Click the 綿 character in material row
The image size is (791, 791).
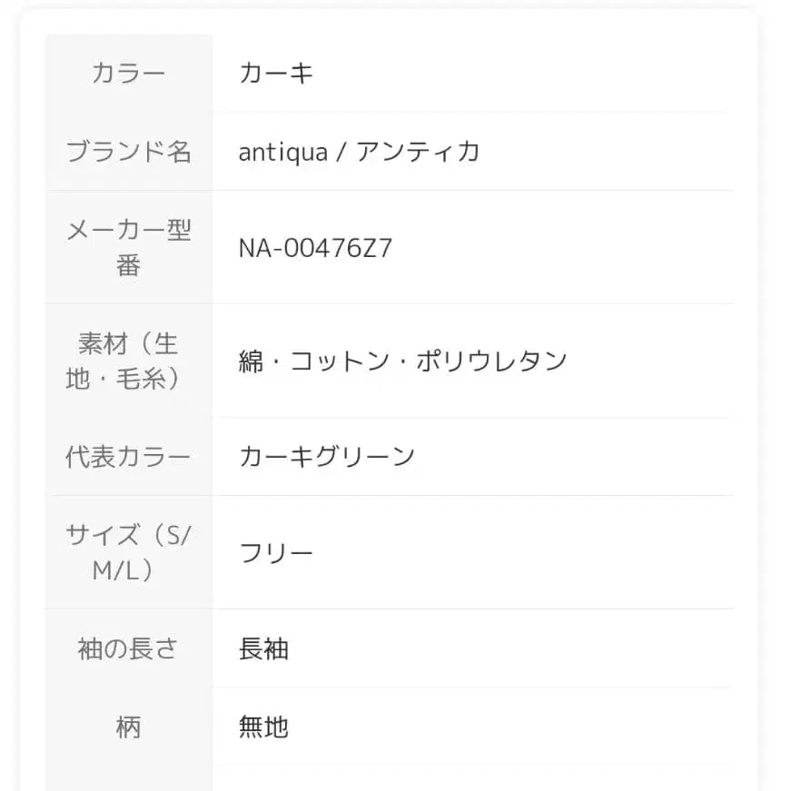252,361
